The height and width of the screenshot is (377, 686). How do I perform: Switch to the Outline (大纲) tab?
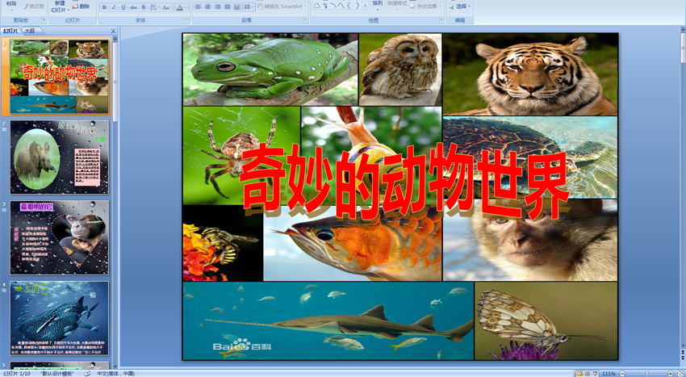point(30,31)
